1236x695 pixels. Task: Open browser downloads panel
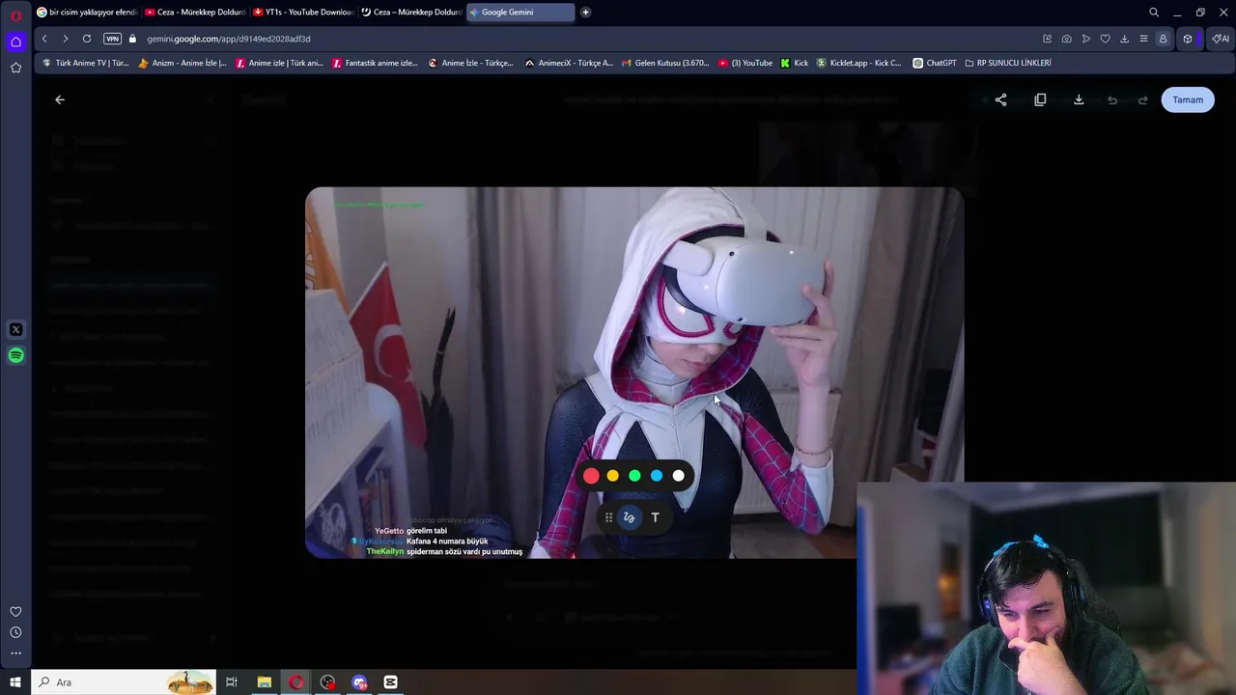click(1124, 39)
